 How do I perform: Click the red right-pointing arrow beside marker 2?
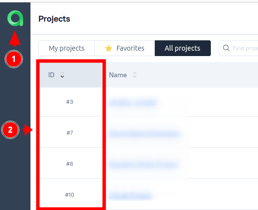click(x=28, y=130)
